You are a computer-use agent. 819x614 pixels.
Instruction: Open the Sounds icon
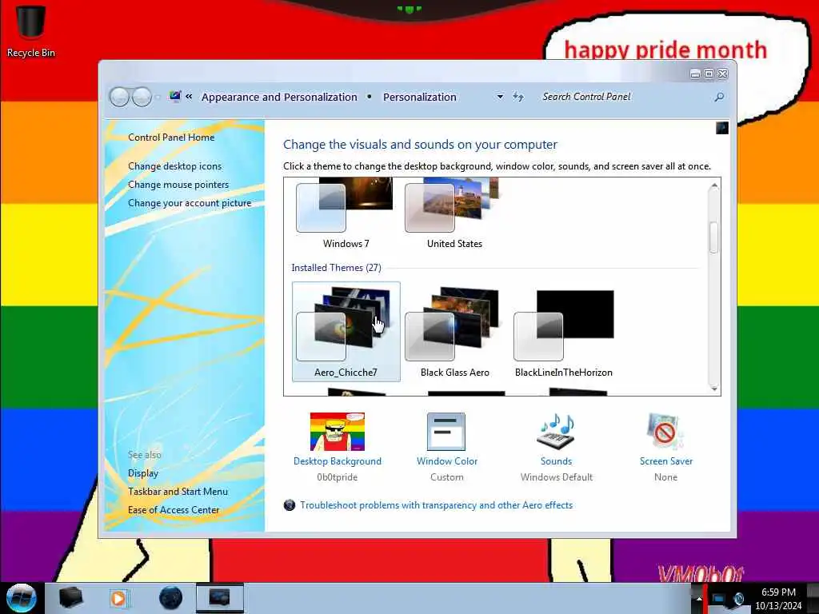557,432
